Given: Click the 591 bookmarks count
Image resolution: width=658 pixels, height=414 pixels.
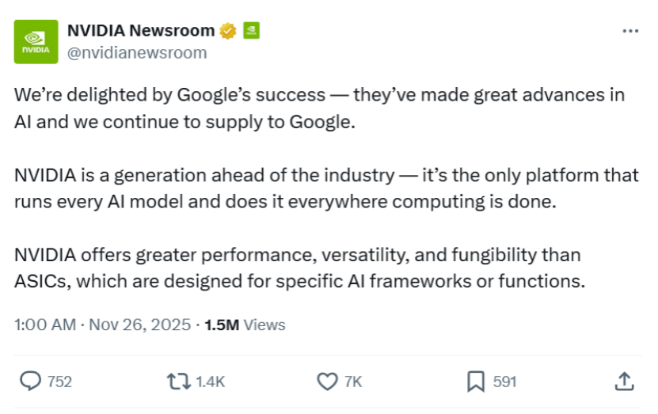Looking at the screenshot, I should [x=504, y=382].
